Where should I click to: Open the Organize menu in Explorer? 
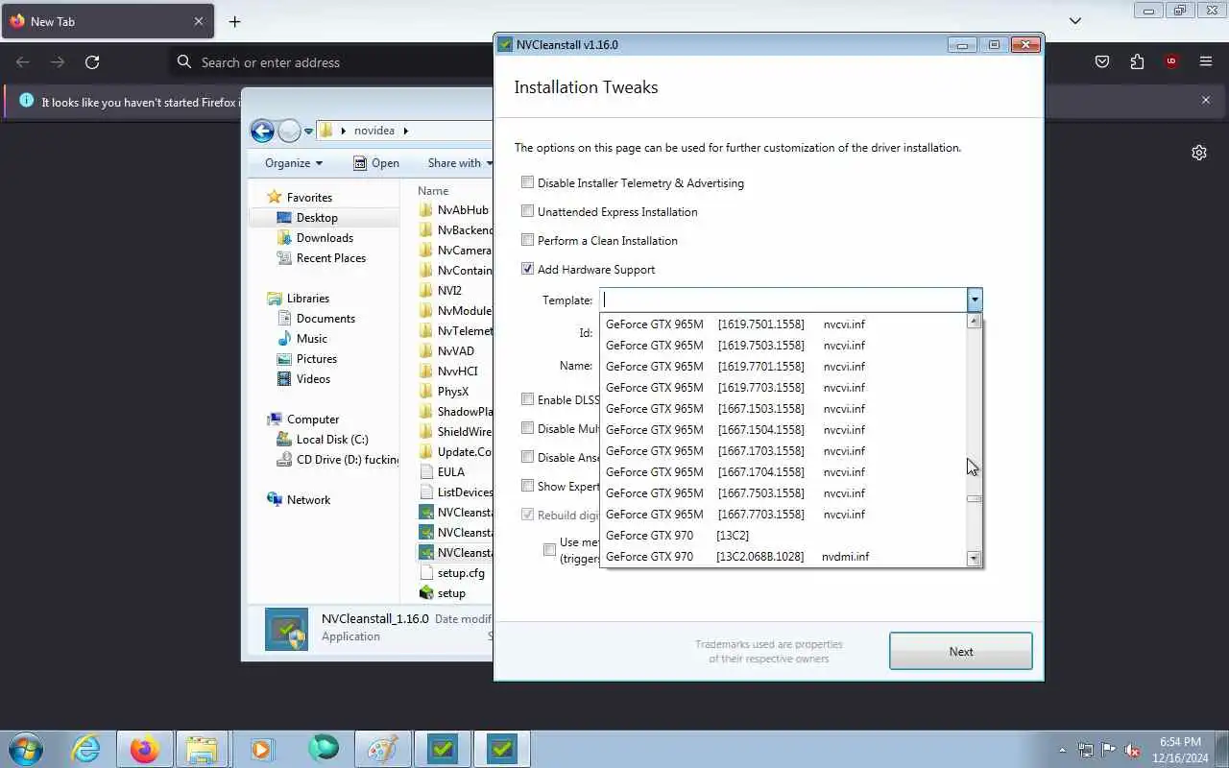[294, 163]
